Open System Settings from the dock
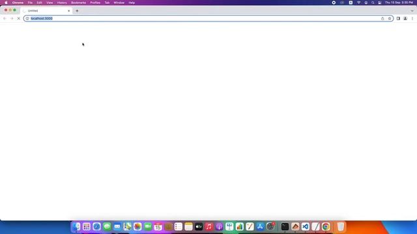 pos(270,227)
